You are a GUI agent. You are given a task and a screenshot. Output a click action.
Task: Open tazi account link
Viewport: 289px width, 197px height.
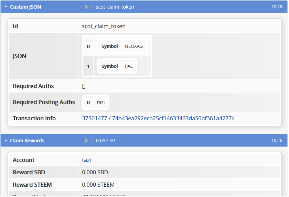86,160
